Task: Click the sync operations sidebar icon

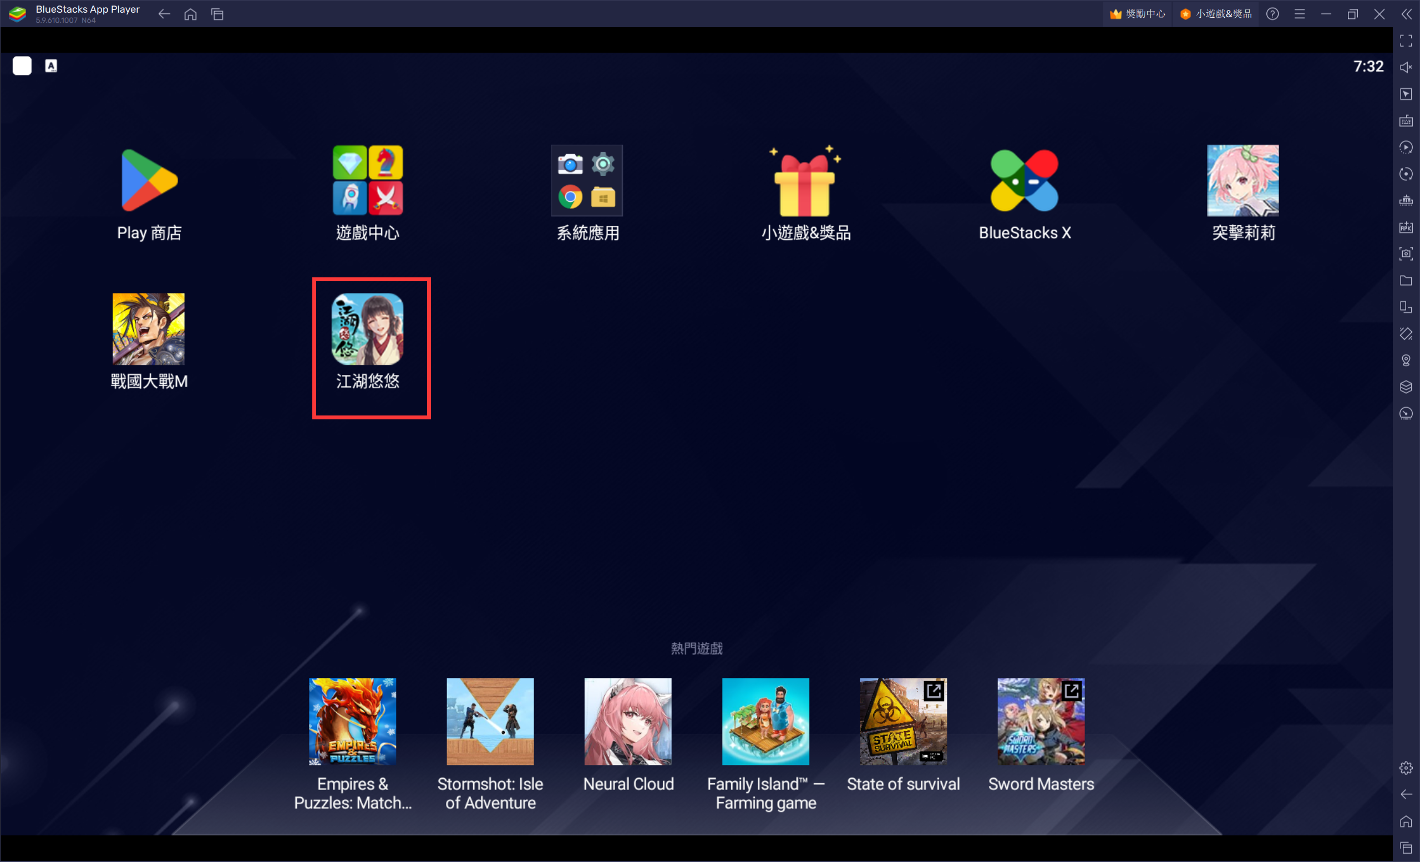Action: tap(1406, 174)
